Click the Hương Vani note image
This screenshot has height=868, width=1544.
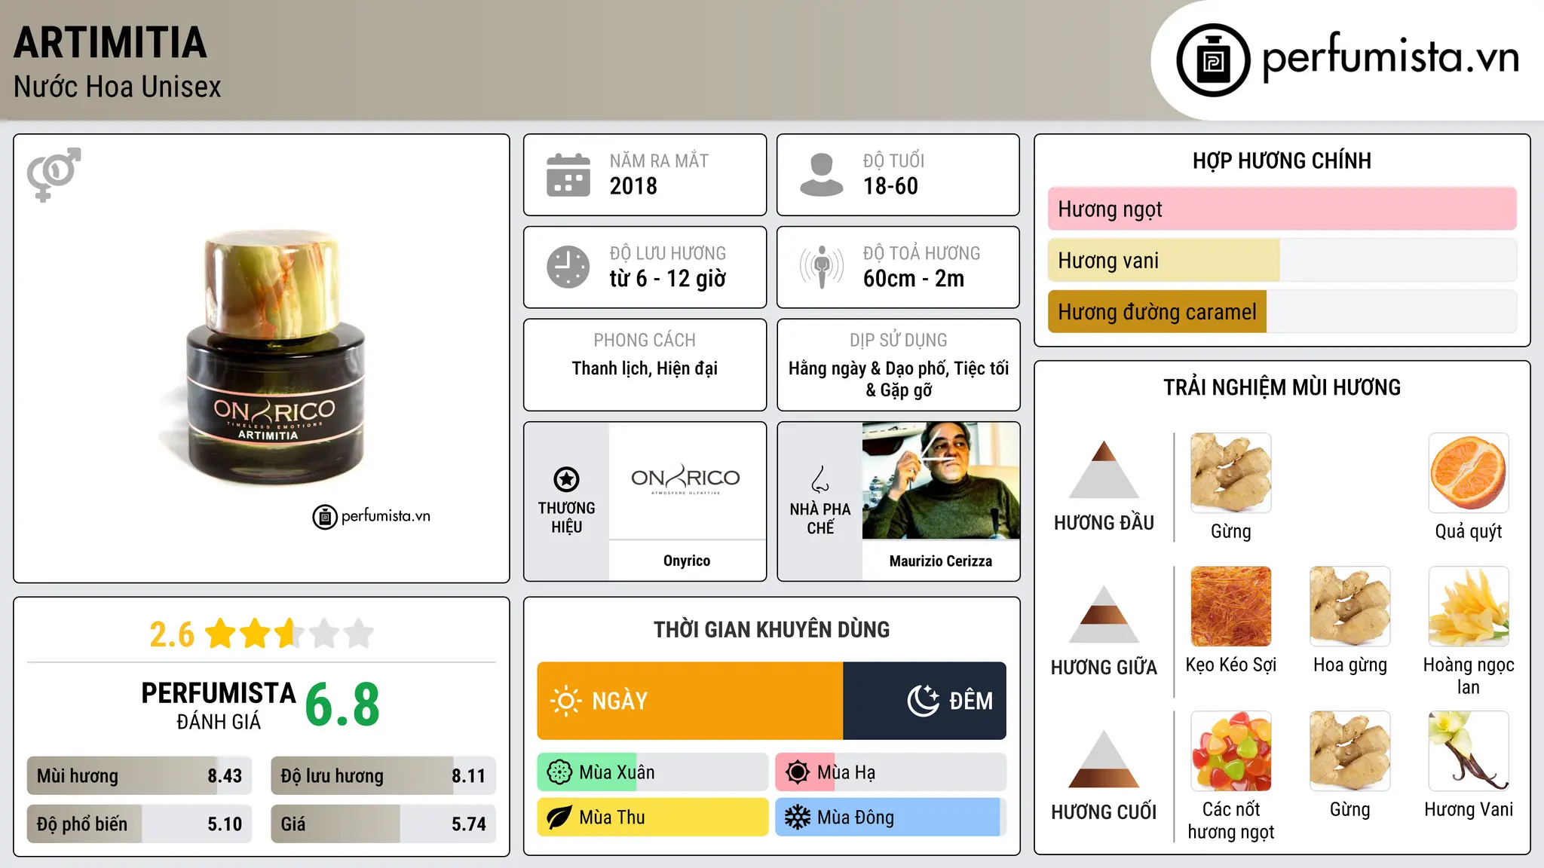click(x=1469, y=751)
